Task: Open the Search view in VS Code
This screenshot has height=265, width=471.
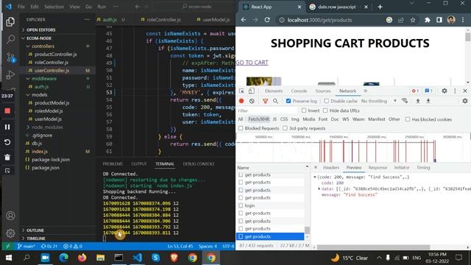Action: (10, 39)
